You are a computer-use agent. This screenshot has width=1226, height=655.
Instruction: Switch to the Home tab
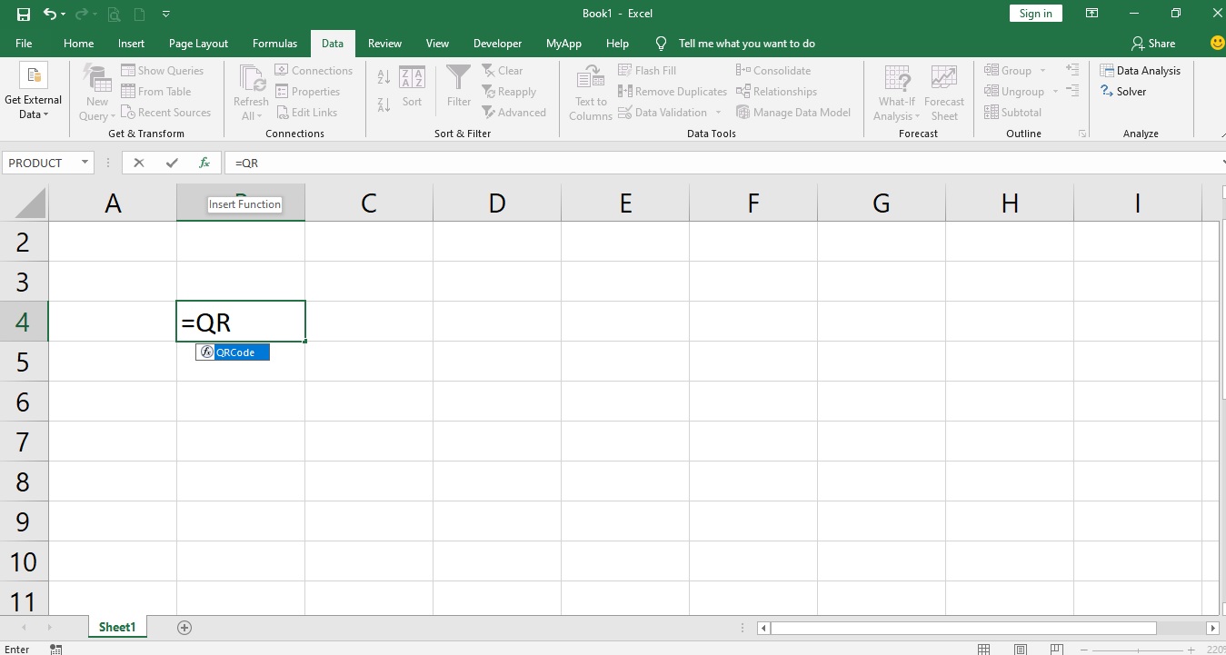79,43
